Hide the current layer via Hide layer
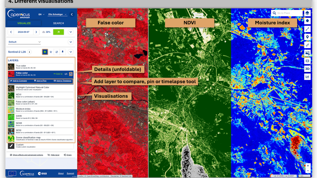Viewport: 317px width, 178px height. [55, 154]
